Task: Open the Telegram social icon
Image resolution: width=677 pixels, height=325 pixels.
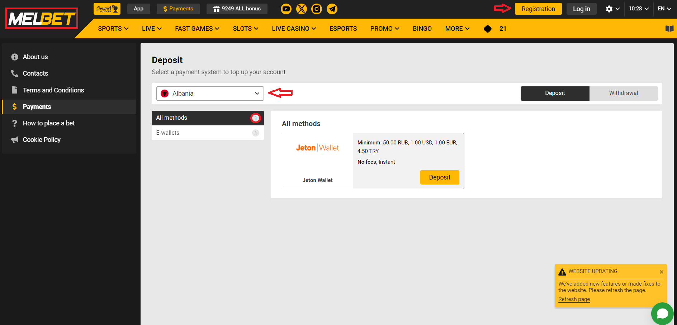Action: (x=332, y=9)
